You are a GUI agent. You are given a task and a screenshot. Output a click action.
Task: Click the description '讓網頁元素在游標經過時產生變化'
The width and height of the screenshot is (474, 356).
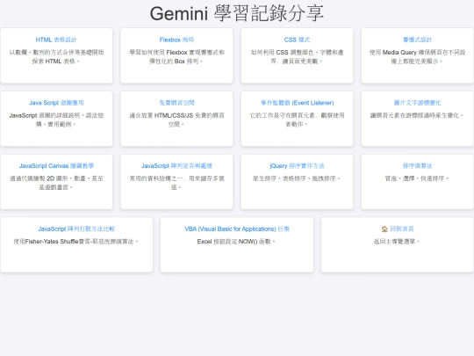click(417, 115)
